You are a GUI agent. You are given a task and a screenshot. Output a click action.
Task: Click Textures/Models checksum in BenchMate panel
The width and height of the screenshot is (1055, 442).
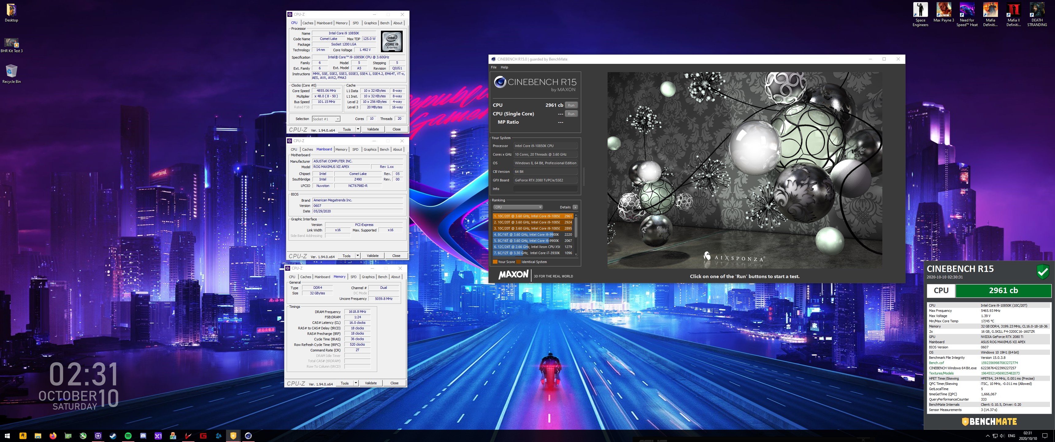click(x=1000, y=373)
